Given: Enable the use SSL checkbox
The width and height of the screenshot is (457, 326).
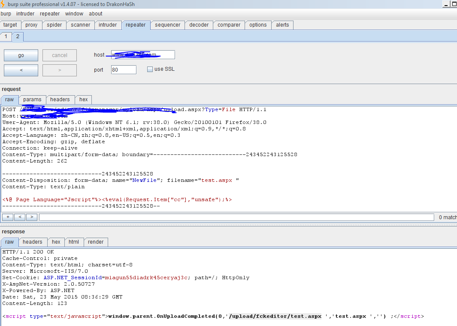Looking at the screenshot, I should [x=150, y=69].
